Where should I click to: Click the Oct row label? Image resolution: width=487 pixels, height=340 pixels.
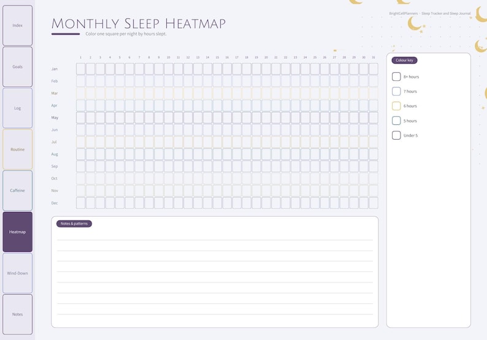click(x=55, y=178)
